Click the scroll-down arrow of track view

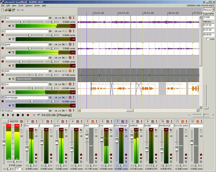(201, 107)
